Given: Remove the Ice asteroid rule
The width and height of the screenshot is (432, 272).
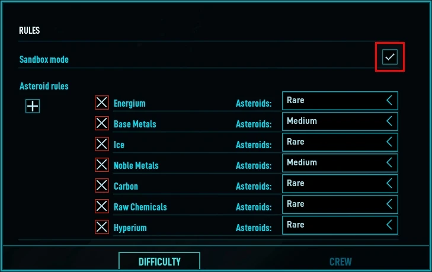Looking at the screenshot, I should click(x=102, y=144).
